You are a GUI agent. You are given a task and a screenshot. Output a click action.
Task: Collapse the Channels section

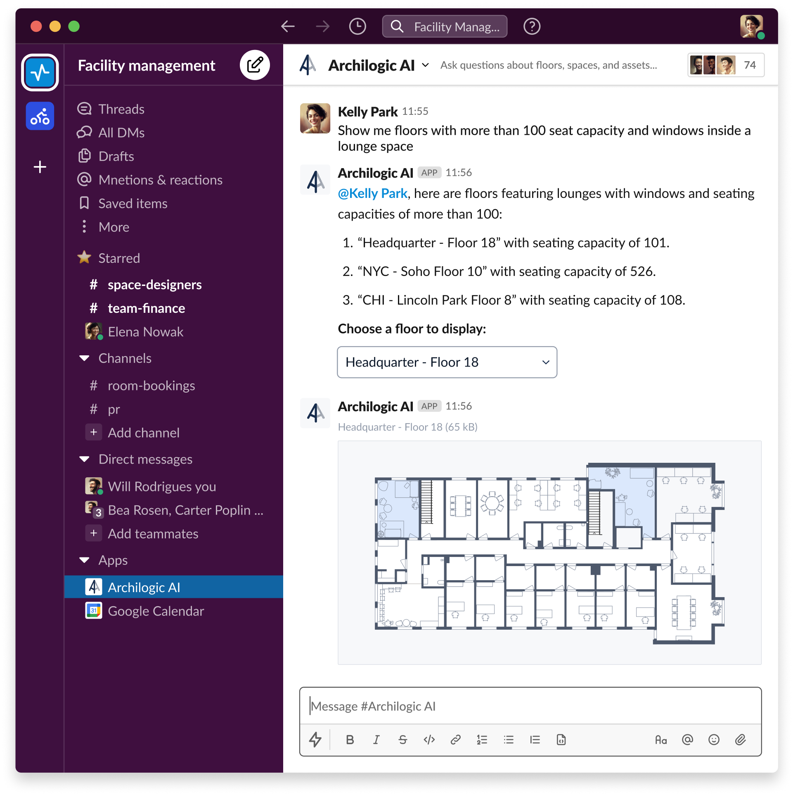click(x=85, y=358)
